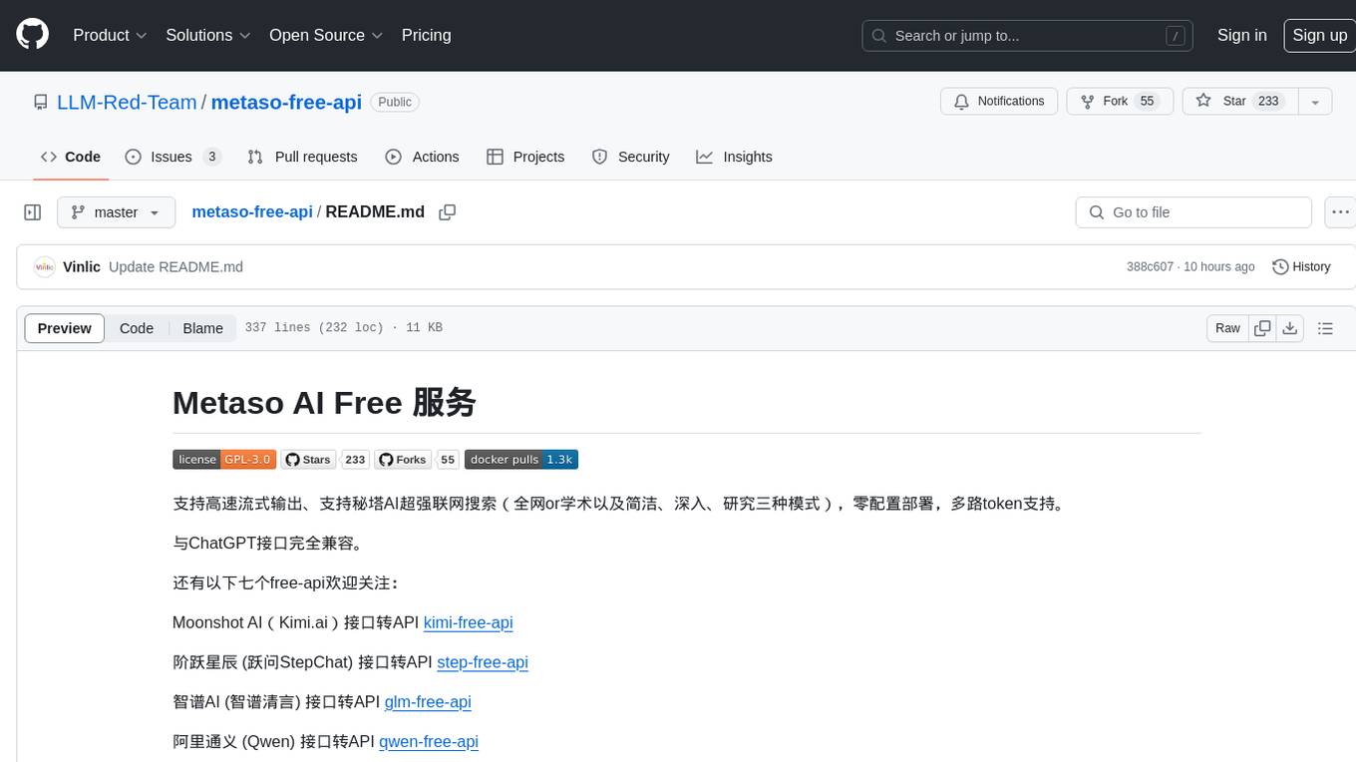Click the star count 233
Image resolution: width=1356 pixels, height=762 pixels.
point(1268,102)
